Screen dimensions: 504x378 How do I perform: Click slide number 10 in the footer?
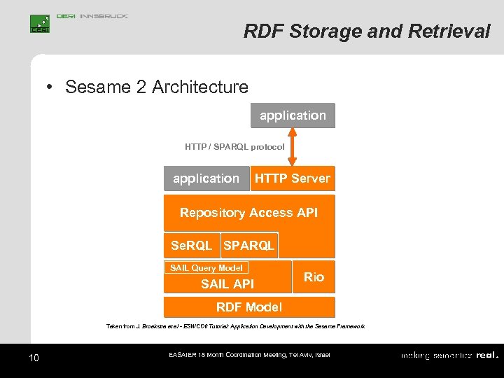coord(34,358)
